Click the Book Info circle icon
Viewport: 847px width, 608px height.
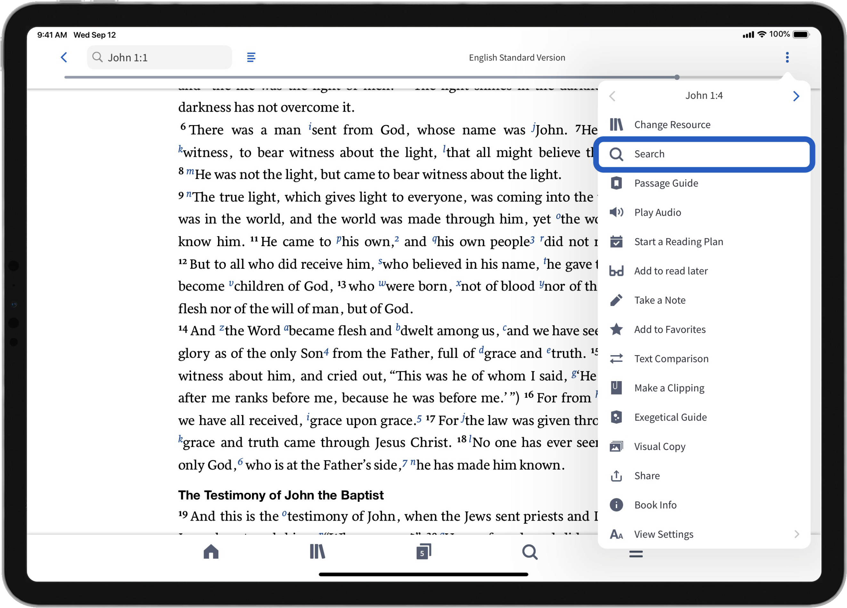pyautogui.click(x=616, y=505)
